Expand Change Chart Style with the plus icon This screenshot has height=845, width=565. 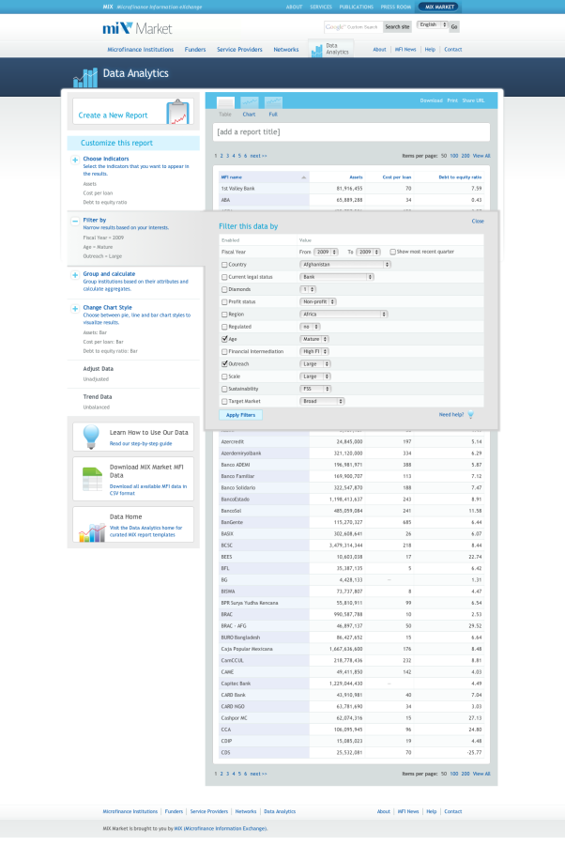pyautogui.click(x=75, y=308)
